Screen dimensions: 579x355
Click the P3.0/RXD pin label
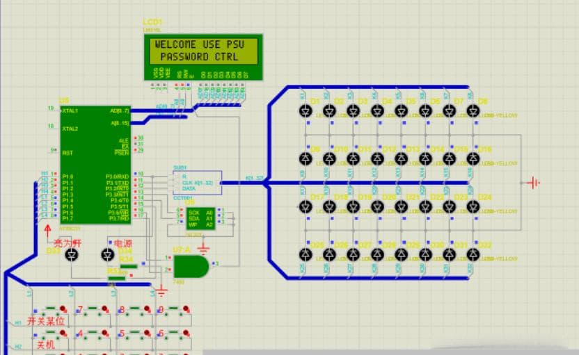tap(118, 177)
